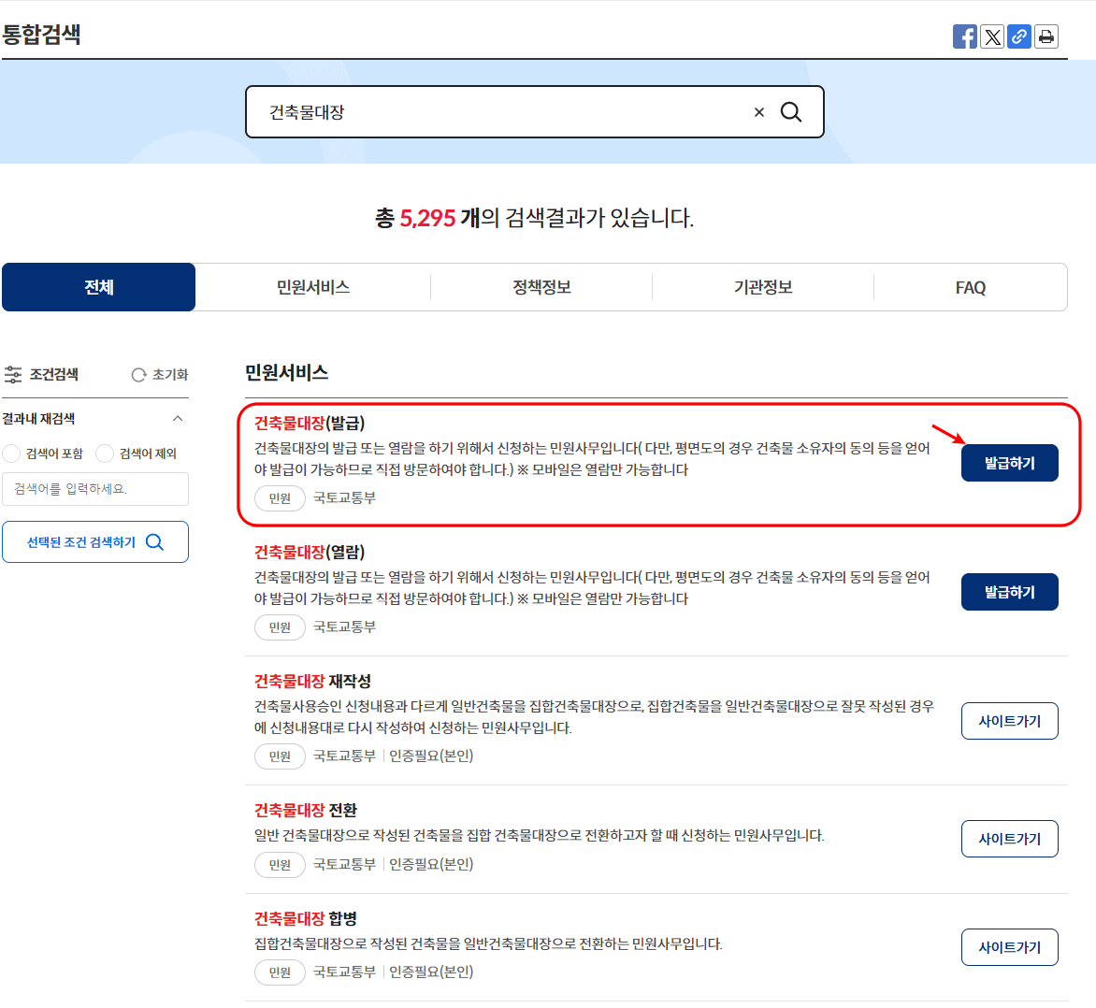Share the page on Facebook
Image resolution: width=1096 pixels, height=1008 pixels.
[964, 36]
